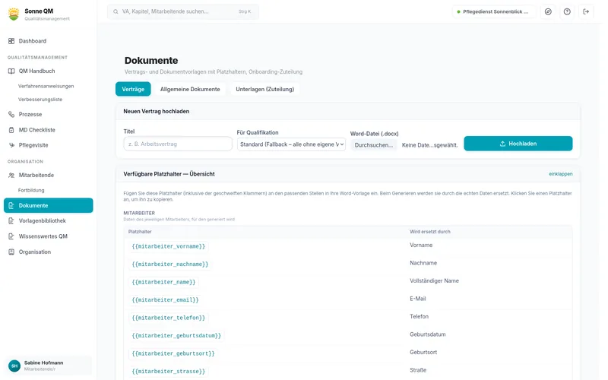Copy the {{mitarbeiter_strasse}} placeholder
Image resolution: width=608 pixels, height=380 pixels.
pyautogui.click(x=168, y=372)
